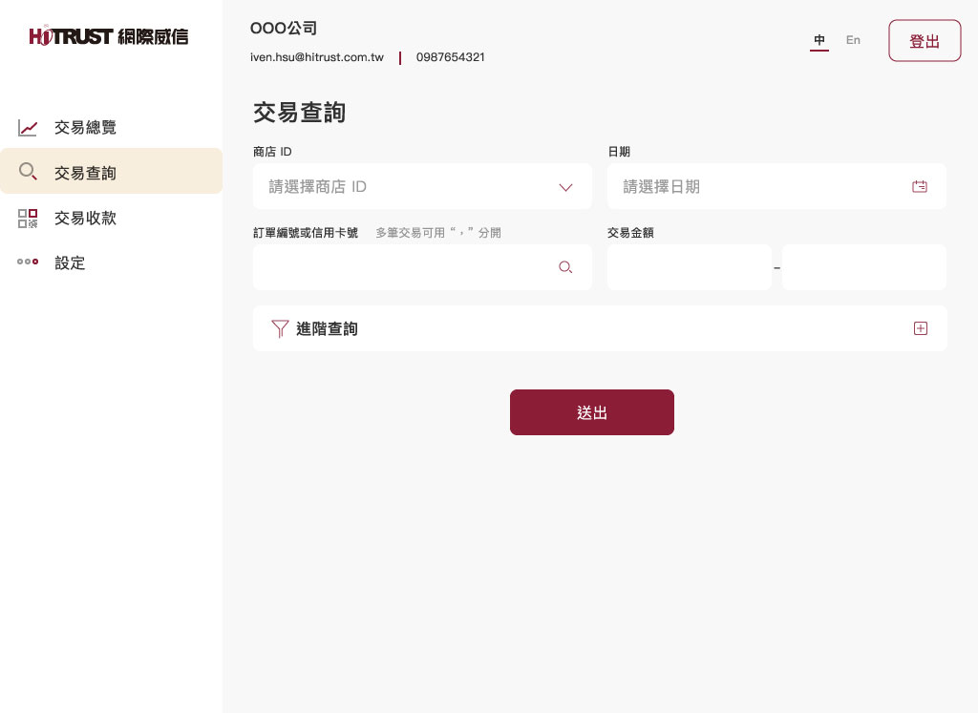The image size is (978, 713).
Task: Click the HiTRUST 網際威信 logo
Action: 109,37
